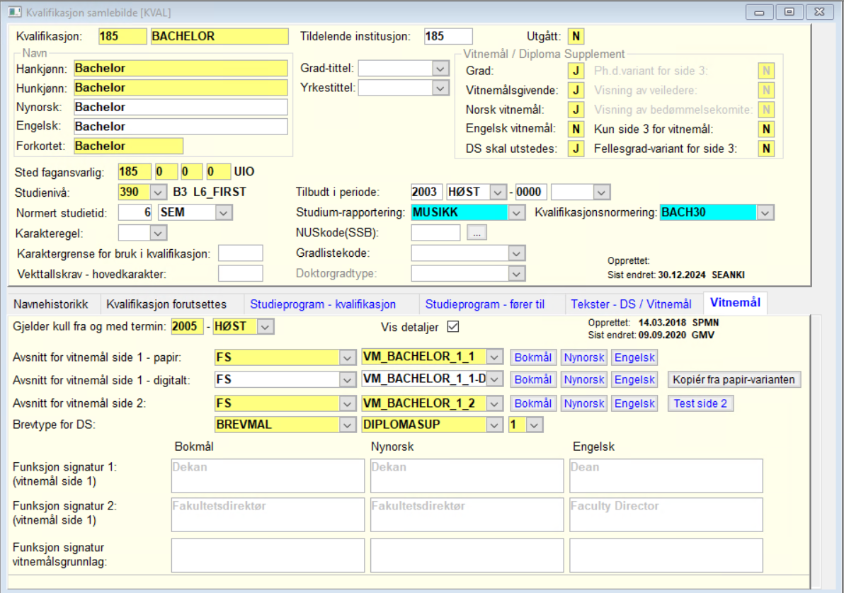Click Bokmål for vitnemål side 1 papir
Image resolution: width=844 pixels, height=593 pixels.
click(533, 357)
